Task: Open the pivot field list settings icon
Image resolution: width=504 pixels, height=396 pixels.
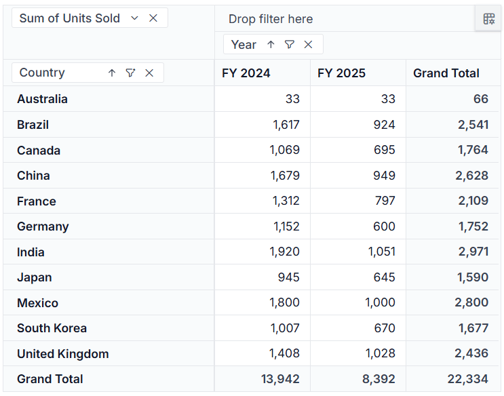Action: 488,18
